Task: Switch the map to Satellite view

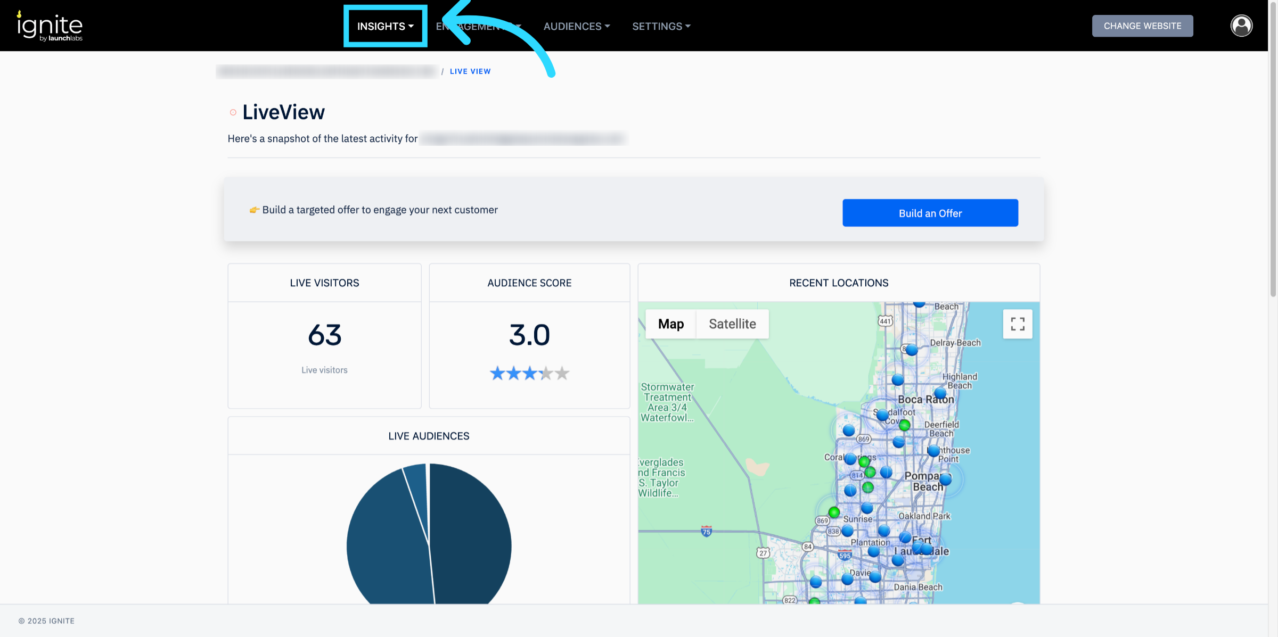Action: 732,324
